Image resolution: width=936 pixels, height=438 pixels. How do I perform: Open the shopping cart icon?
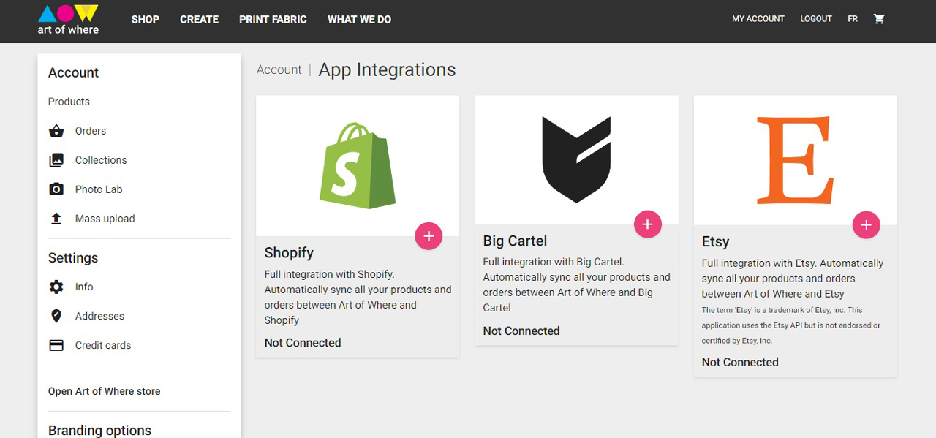click(x=879, y=19)
